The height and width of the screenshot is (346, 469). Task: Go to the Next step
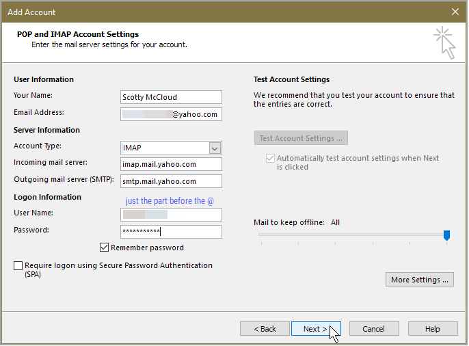(x=315, y=329)
